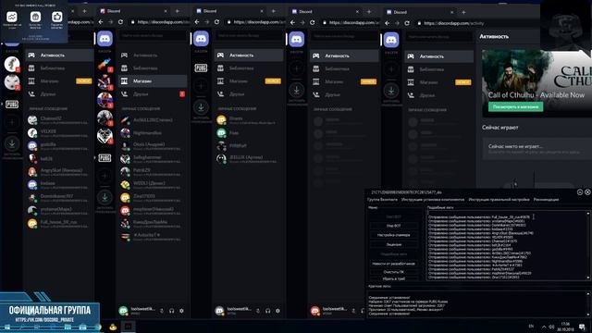This screenshot has height=333, width=592.
Task: Click Убрать в трей button
Action: [394, 278]
